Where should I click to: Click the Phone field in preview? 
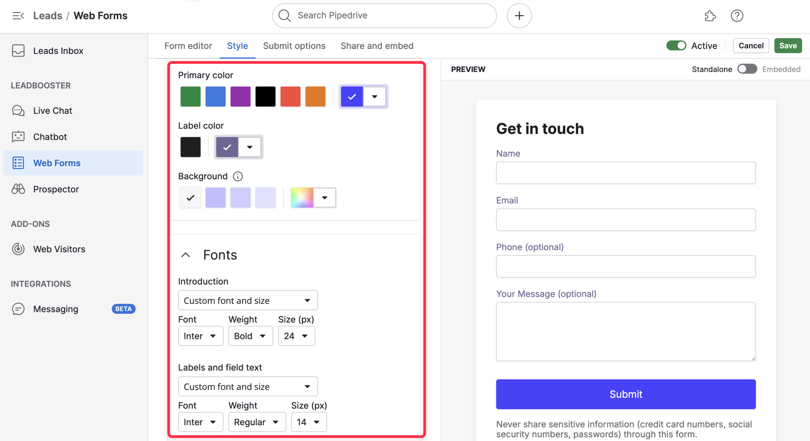tap(626, 266)
